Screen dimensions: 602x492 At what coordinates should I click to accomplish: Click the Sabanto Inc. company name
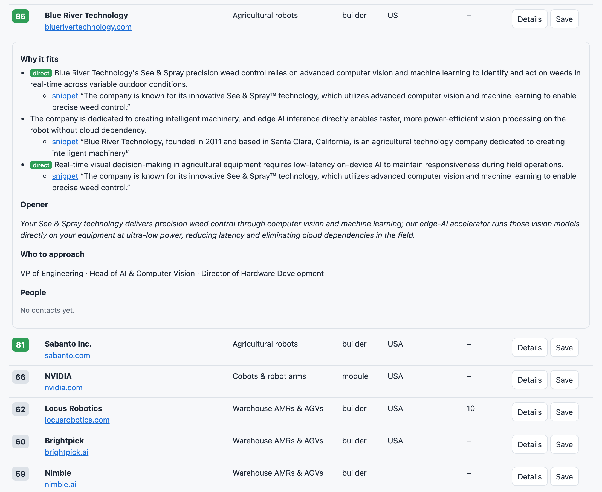[68, 344]
